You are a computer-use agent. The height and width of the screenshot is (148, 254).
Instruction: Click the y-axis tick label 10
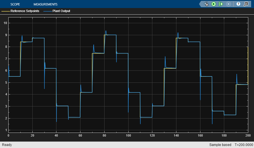tap(5, 23)
